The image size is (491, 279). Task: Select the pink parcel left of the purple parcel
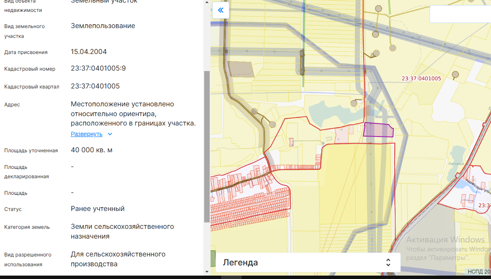pos(342,134)
